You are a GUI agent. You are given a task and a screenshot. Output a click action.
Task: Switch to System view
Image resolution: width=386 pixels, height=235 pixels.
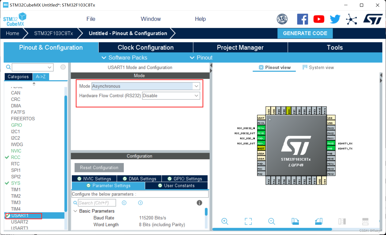tap(318, 68)
